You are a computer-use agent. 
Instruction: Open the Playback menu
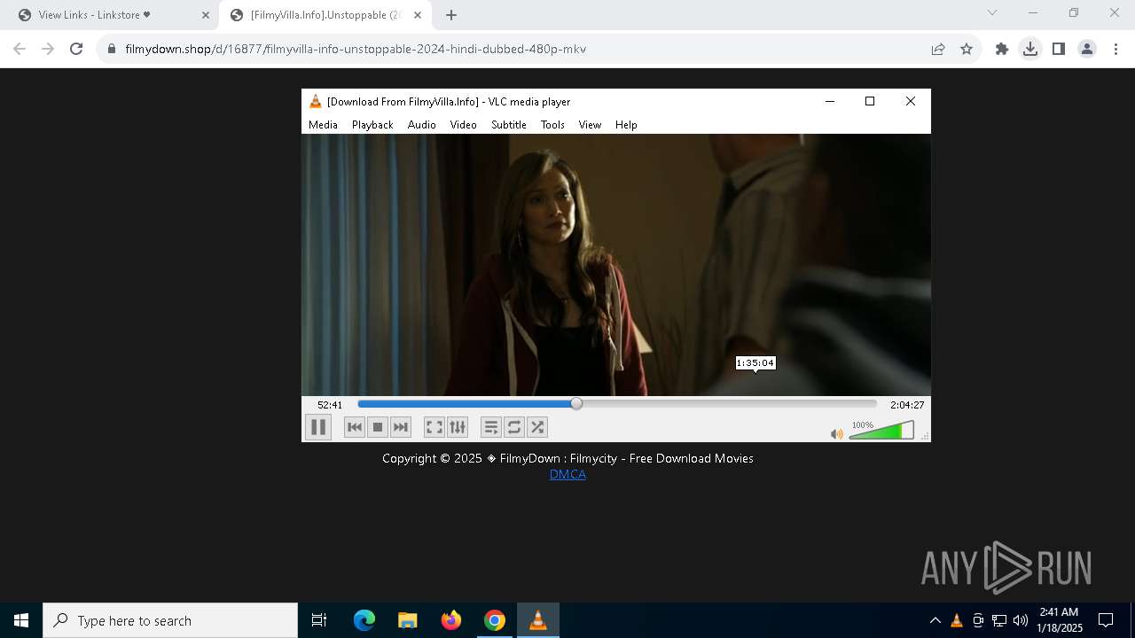[372, 125]
